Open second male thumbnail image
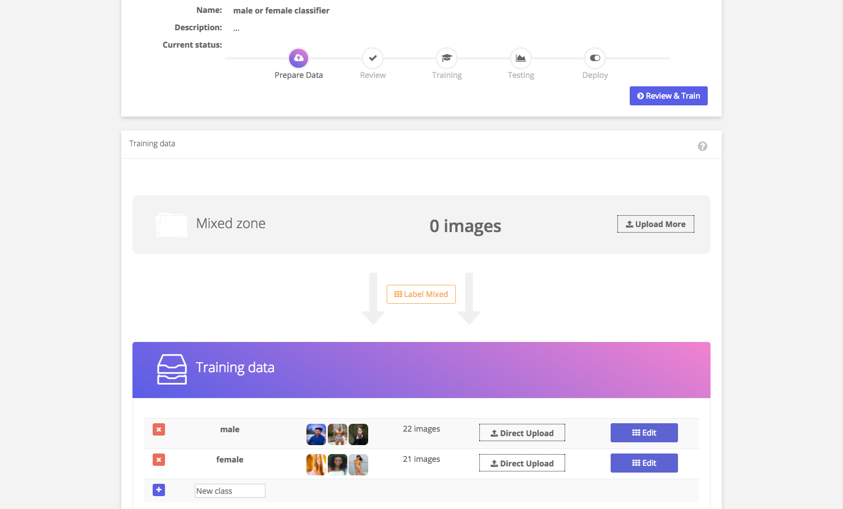Screen dimensions: 843x509 pos(337,434)
